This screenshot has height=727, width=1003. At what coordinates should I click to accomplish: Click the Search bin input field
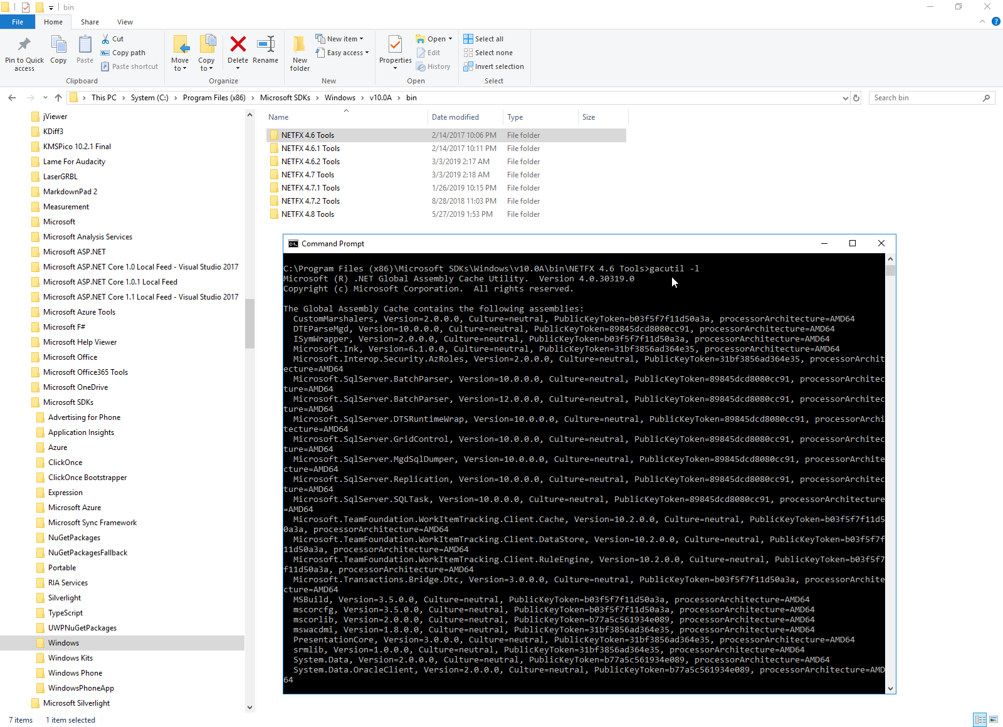pyautogui.click(x=927, y=98)
